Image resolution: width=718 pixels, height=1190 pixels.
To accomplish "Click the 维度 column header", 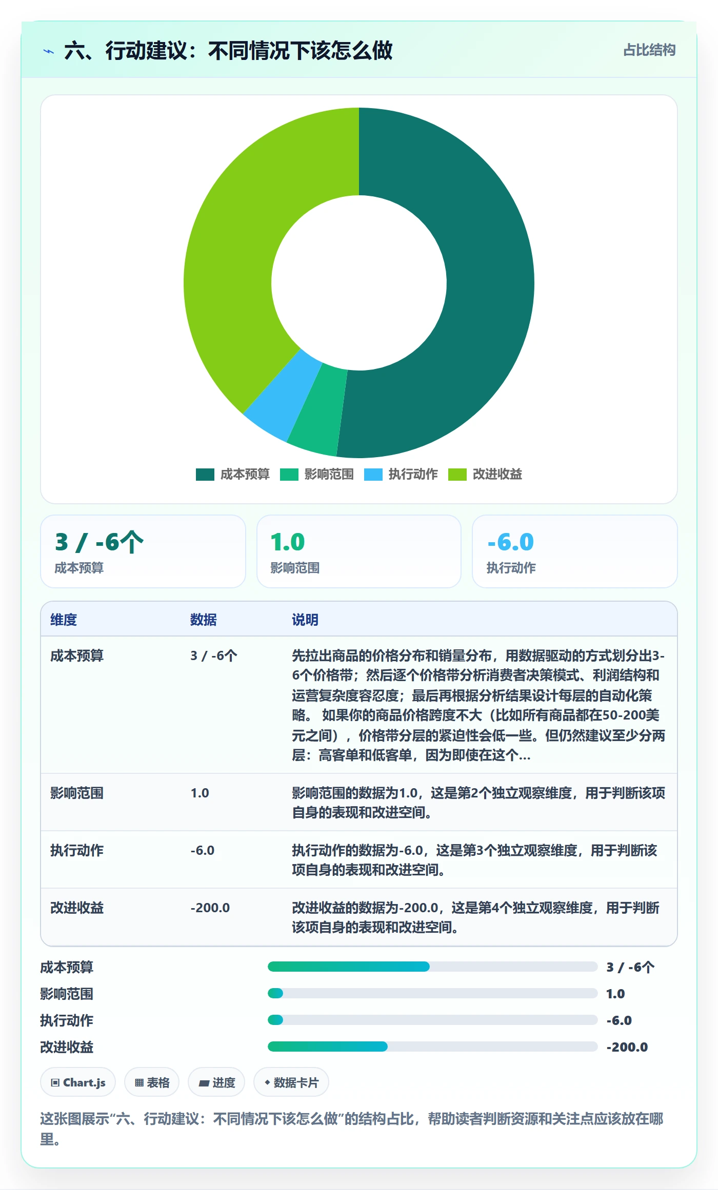I will point(64,620).
